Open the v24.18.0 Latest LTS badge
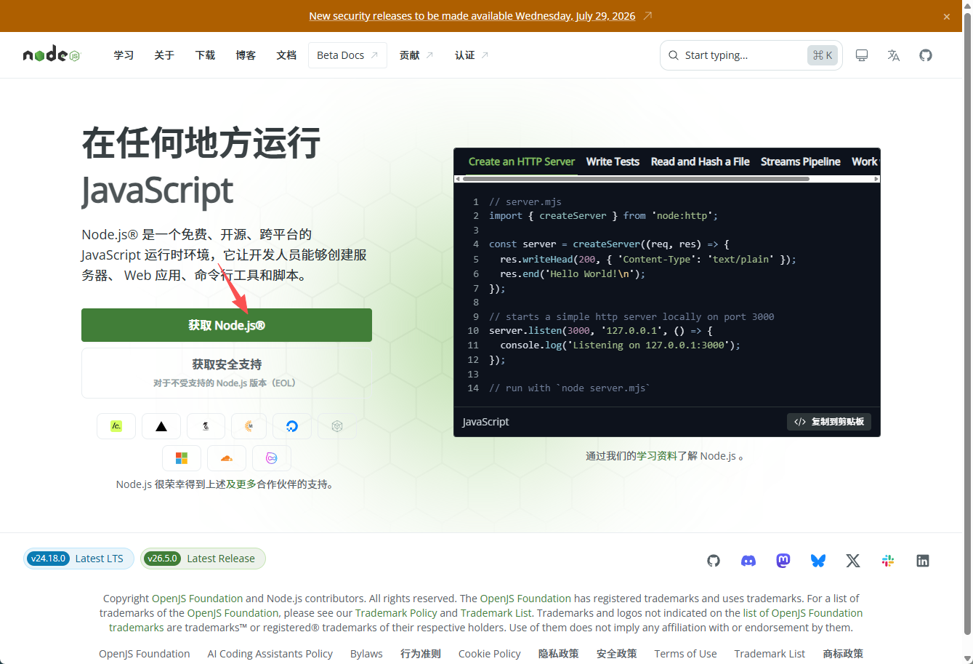The height and width of the screenshot is (664, 973). [78, 559]
